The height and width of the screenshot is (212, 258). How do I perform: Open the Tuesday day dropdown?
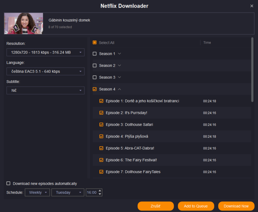click(x=68, y=193)
